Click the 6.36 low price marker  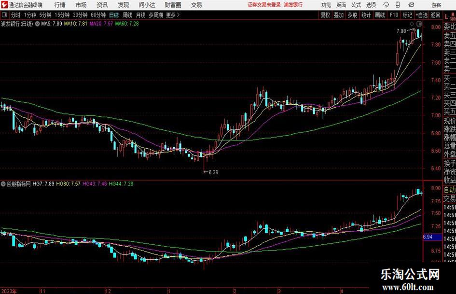[x=213, y=172]
